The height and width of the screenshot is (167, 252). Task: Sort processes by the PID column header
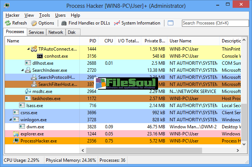[x=93, y=41]
